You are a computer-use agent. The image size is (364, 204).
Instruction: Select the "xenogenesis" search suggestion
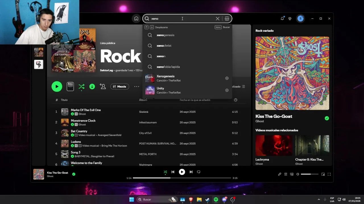(x=187, y=35)
